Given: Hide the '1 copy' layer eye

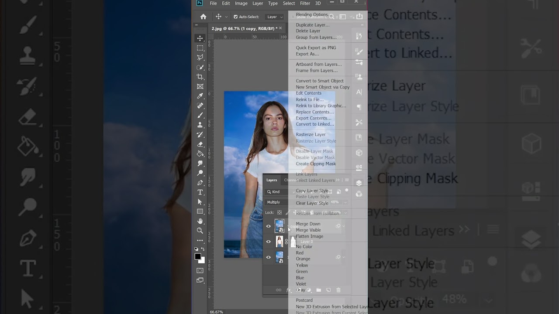Looking at the screenshot, I should point(269,226).
